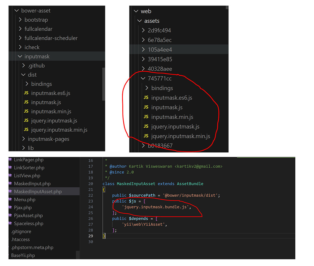Image resolution: width=314 pixels, height=266 pixels.
Task: Click the JS icon for inputmask.es6.js under 745771cc
Action: click(x=146, y=98)
